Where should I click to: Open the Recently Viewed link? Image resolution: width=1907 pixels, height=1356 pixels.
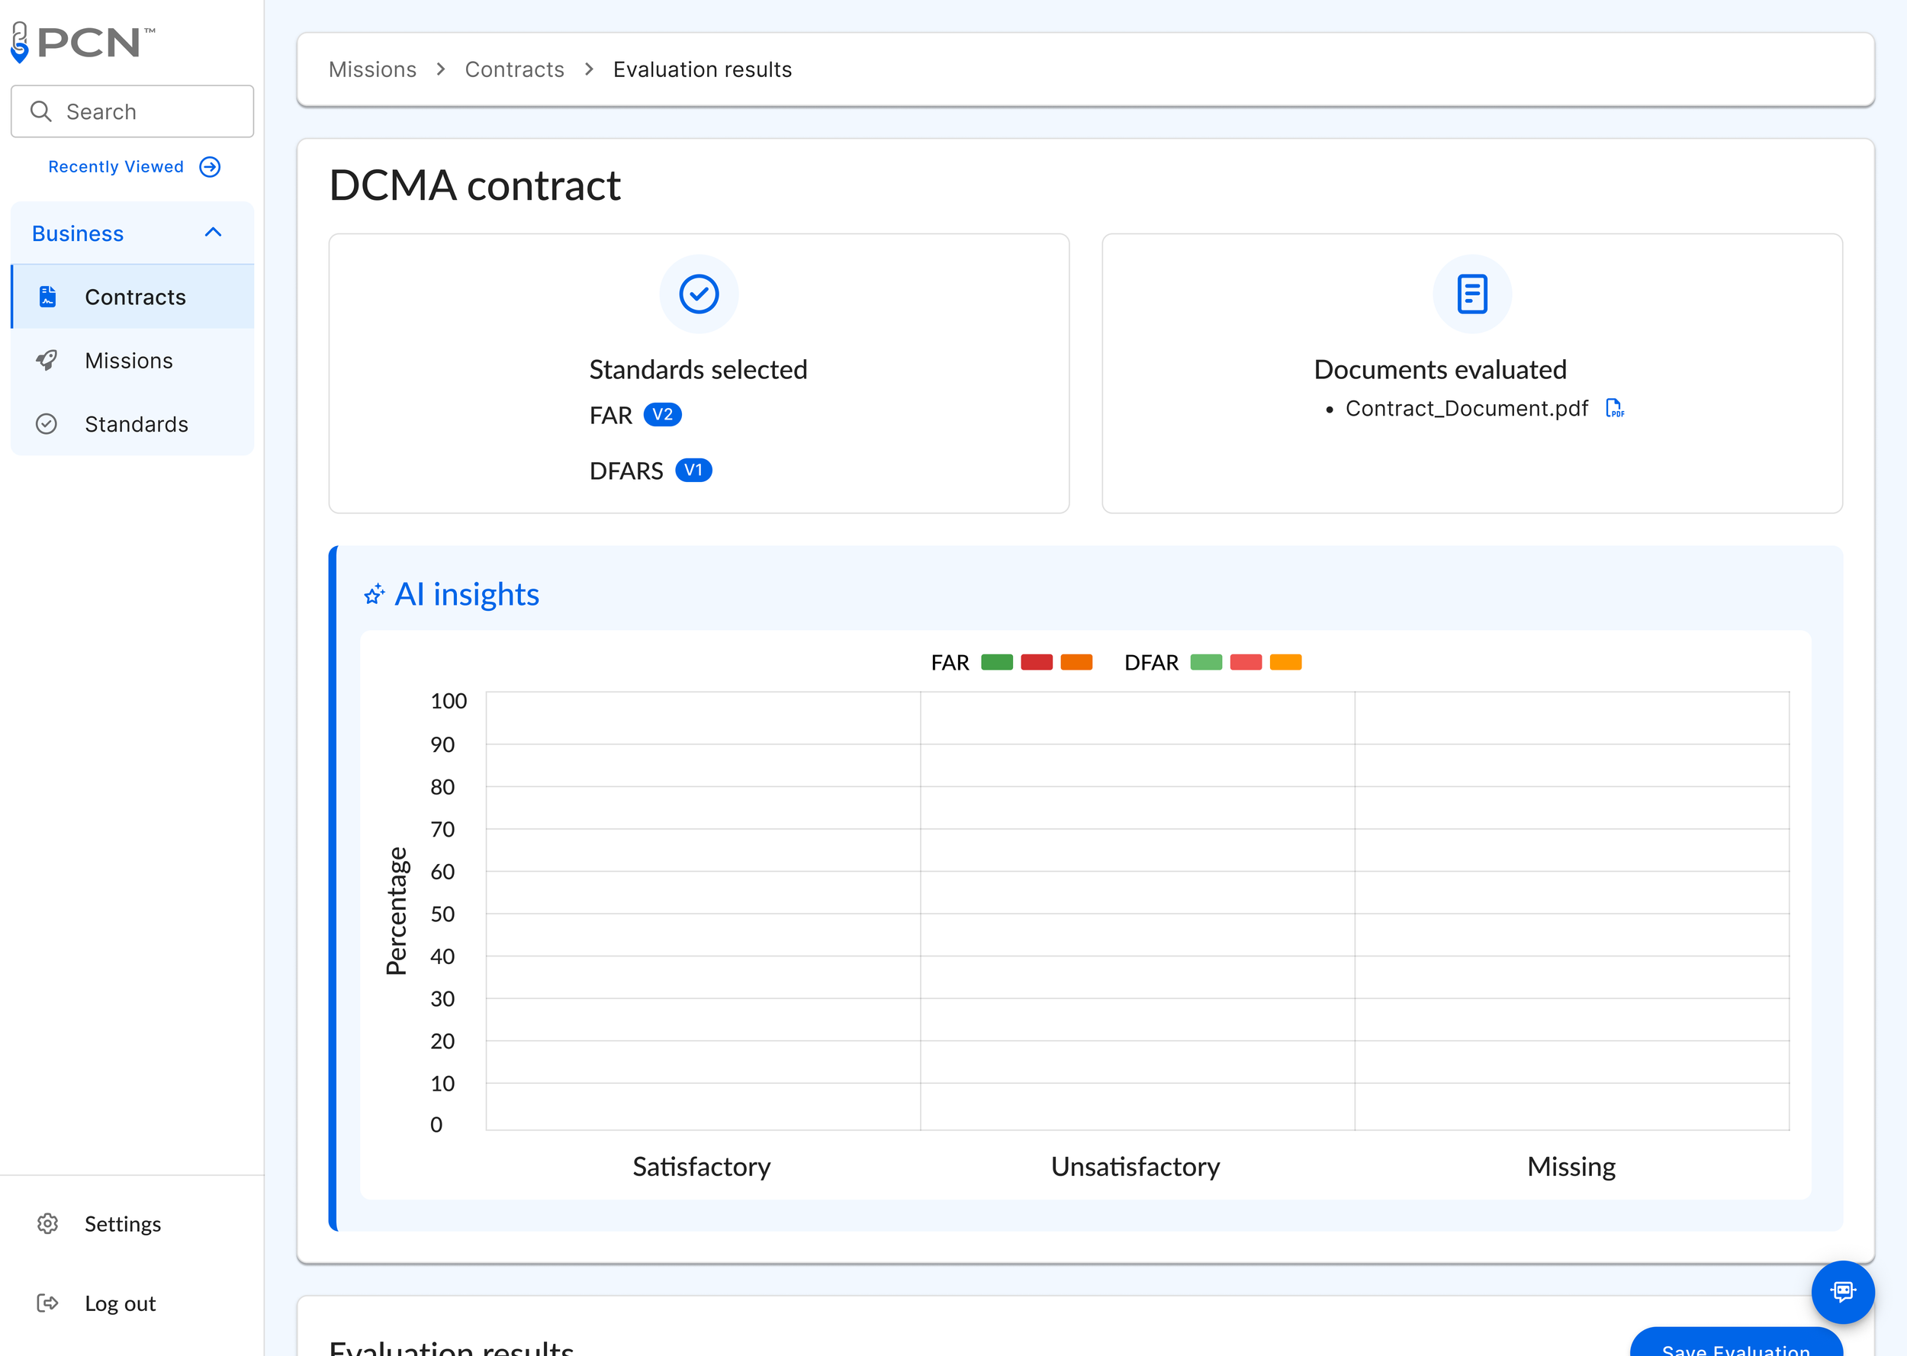coord(115,167)
